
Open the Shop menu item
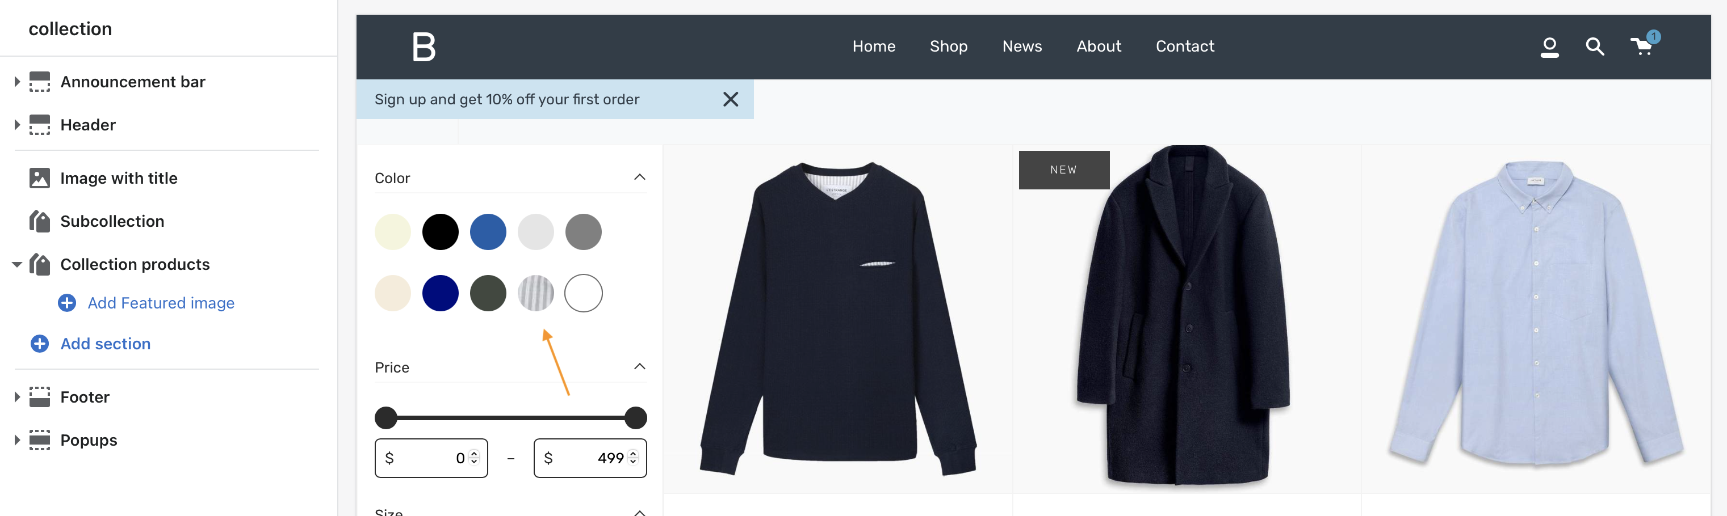tap(948, 46)
